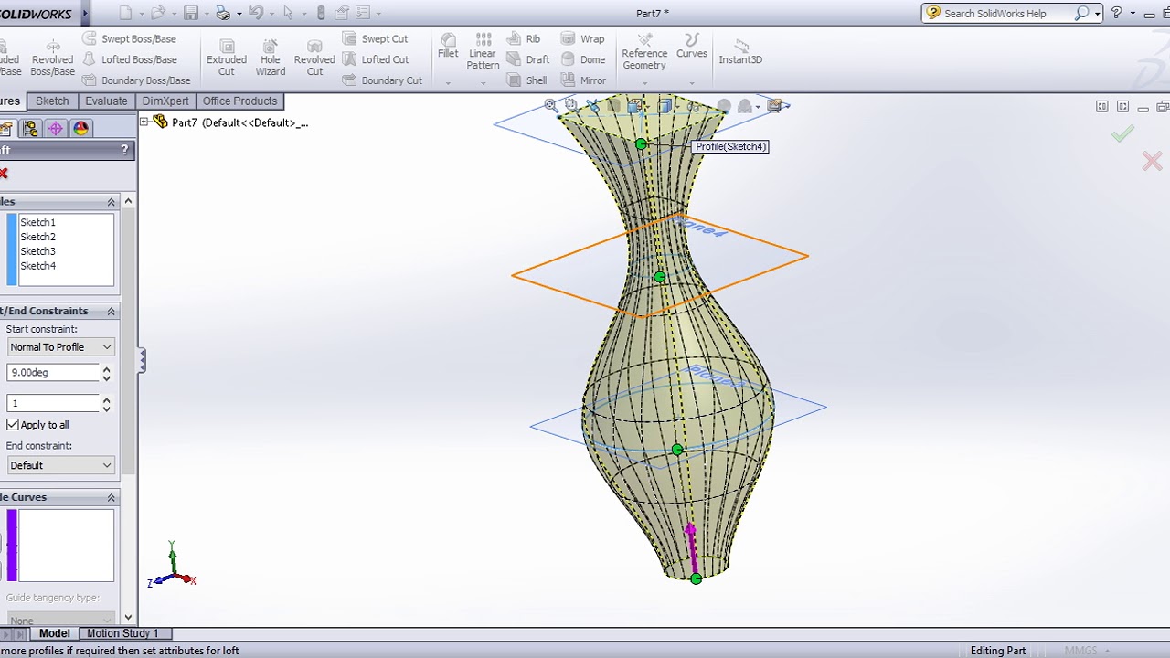Select the Rib tool
Image resolution: width=1170 pixels, height=658 pixels.
(x=523, y=38)
